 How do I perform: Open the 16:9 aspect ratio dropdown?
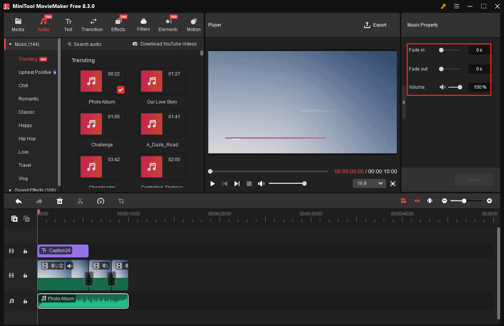tap(369, 183)
